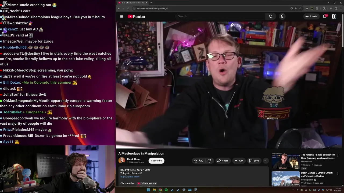Open Beast Games 2 review thumbnail
Image resolution: width=344 pixels, height=193 pixels.
tap(286, 179)
